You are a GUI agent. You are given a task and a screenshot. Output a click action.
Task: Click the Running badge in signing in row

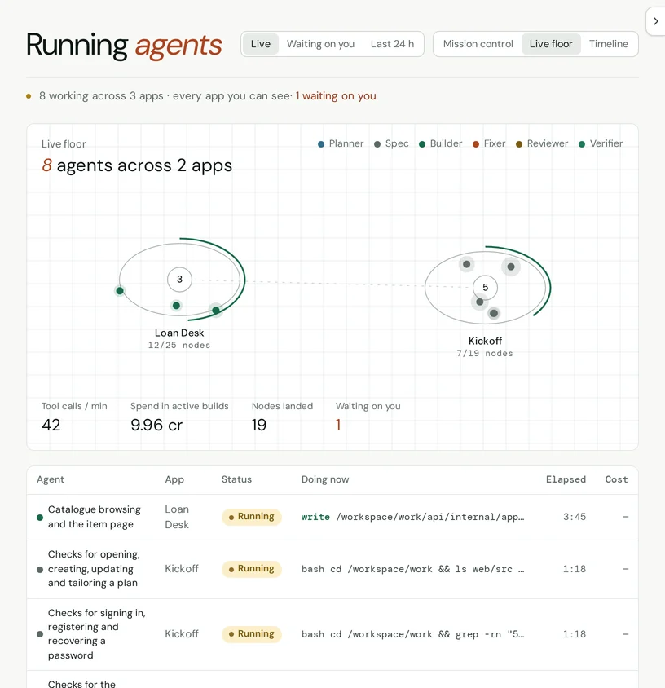click(251, 634)
